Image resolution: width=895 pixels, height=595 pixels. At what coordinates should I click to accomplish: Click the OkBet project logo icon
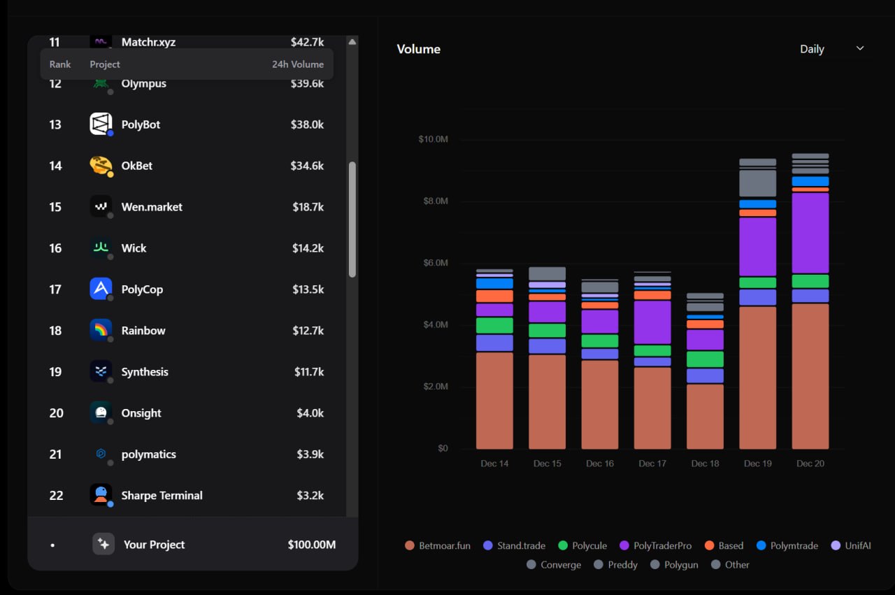coord(101,166)
